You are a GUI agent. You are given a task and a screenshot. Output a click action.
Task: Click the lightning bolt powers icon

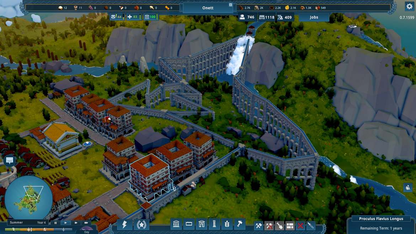124,225
